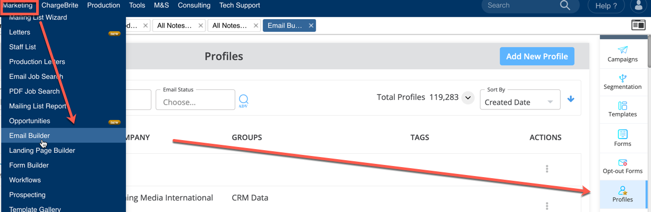Open the ChargeBrite menu

click(x=60, y=5)
